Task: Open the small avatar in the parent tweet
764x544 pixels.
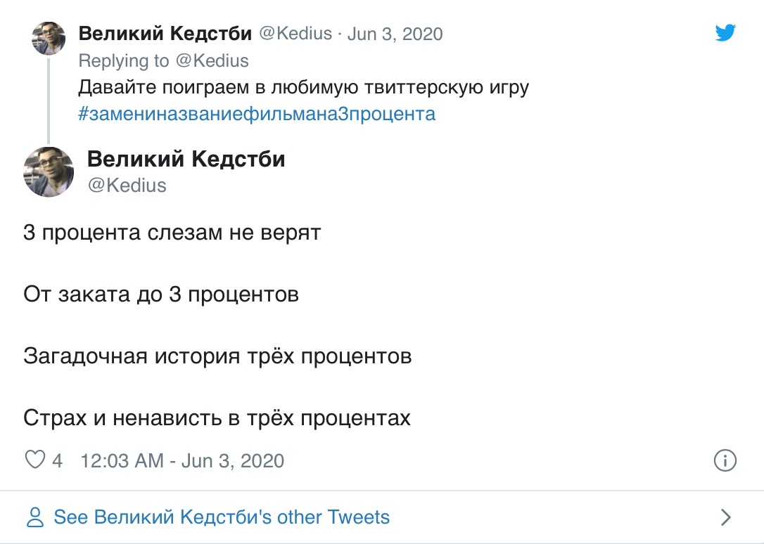Action: 49,38
